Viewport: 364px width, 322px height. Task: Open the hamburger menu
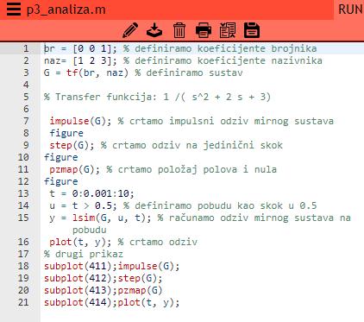[x=13, y=9]
